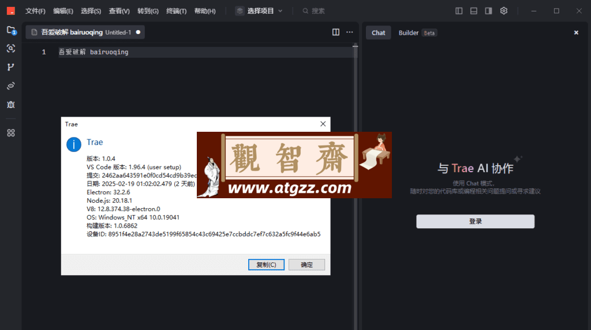The image size is (591, 330).
Task: Click the editor vertical scrollbar
Action: [x=355, y=187]
